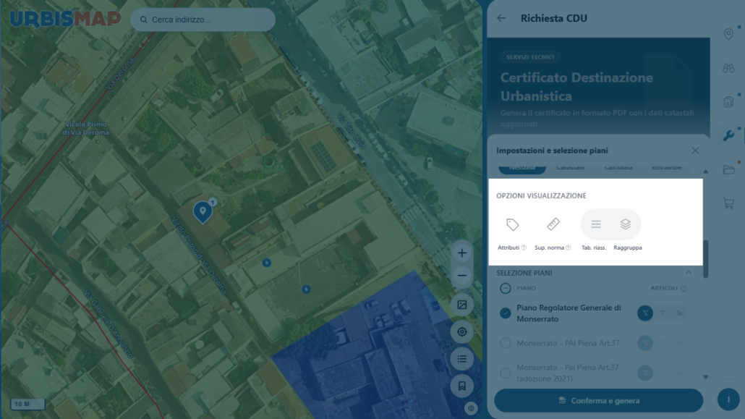Click the small map info icon
The width and height of the screenshot is (745, 419).
471,409
